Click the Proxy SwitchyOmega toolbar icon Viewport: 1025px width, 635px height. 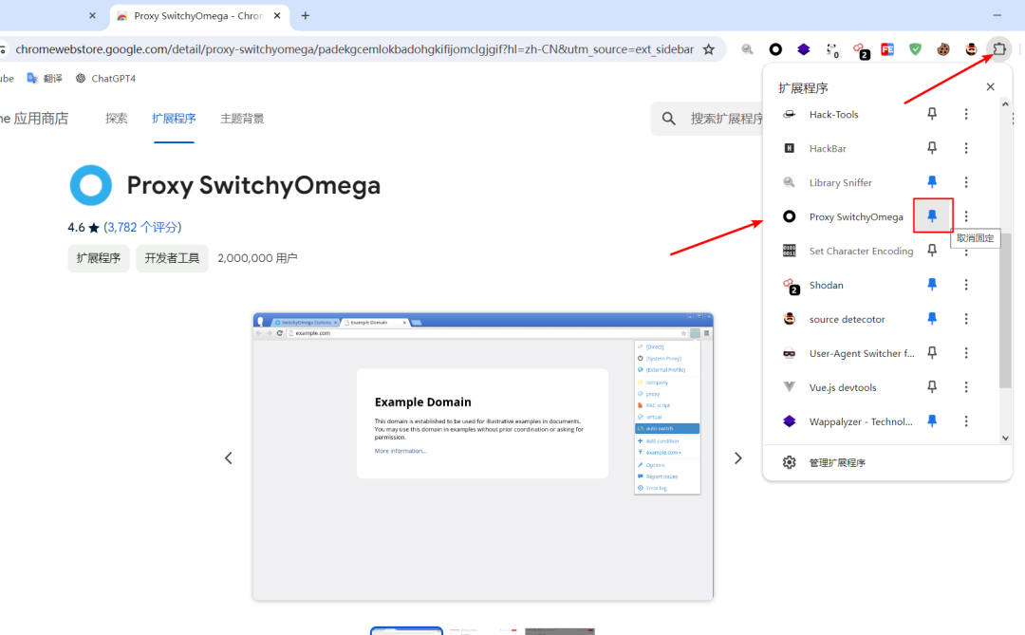coord(775,49)
